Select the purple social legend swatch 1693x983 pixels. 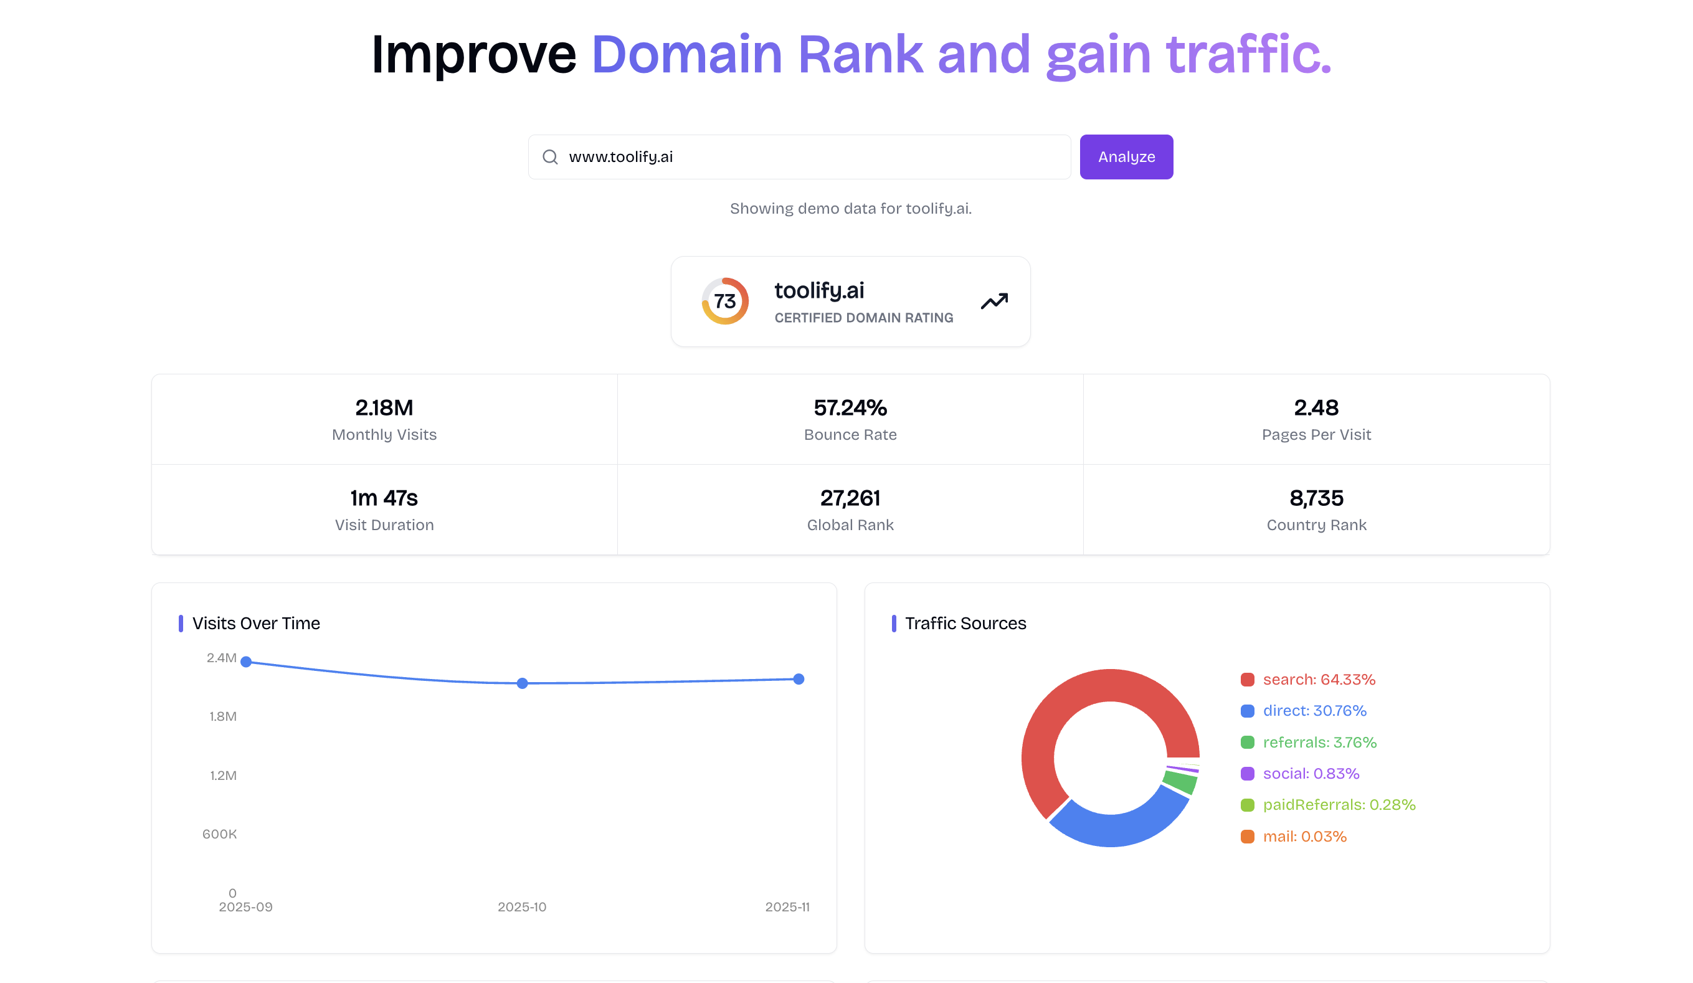(1247, 773)
